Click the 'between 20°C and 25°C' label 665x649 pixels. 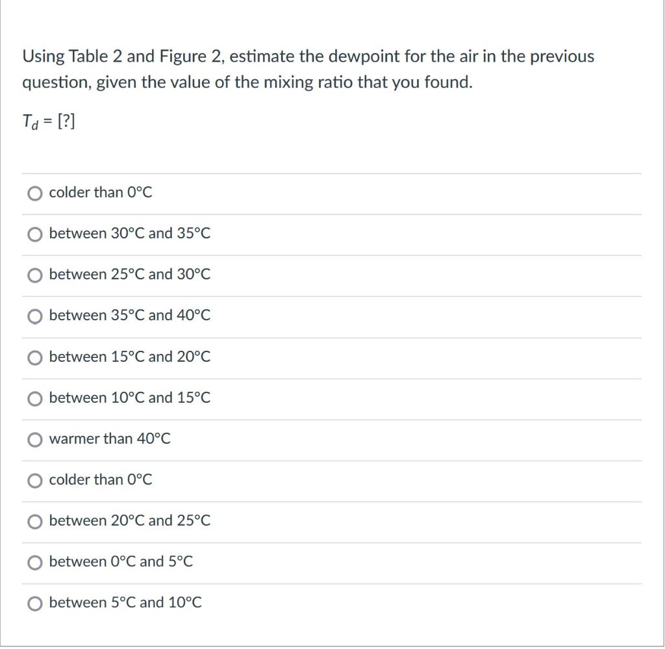click(129, 521)
